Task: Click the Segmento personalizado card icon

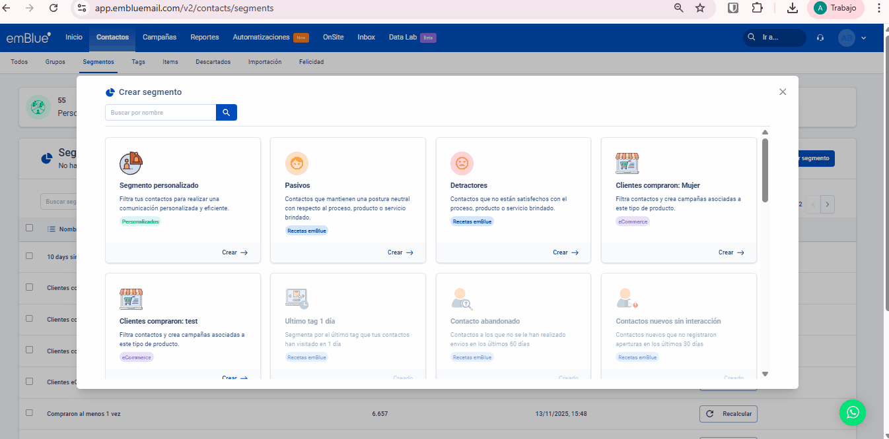Action: tap(131, 163)
